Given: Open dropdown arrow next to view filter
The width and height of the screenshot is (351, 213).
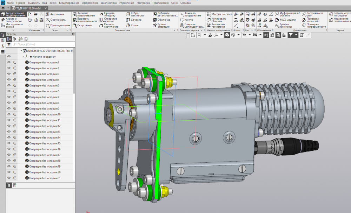Looking at the screenshot, I should coord(296,35).
